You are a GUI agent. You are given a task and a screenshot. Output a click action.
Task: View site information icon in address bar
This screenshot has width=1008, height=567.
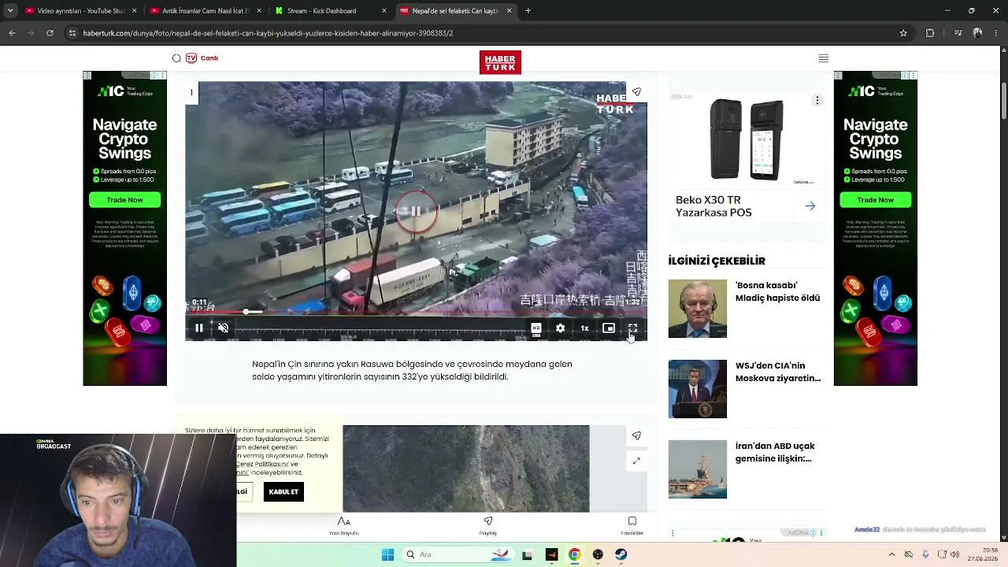tap(72, 33)
